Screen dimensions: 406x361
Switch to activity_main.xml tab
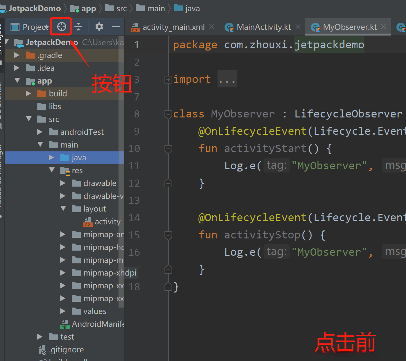168,27
